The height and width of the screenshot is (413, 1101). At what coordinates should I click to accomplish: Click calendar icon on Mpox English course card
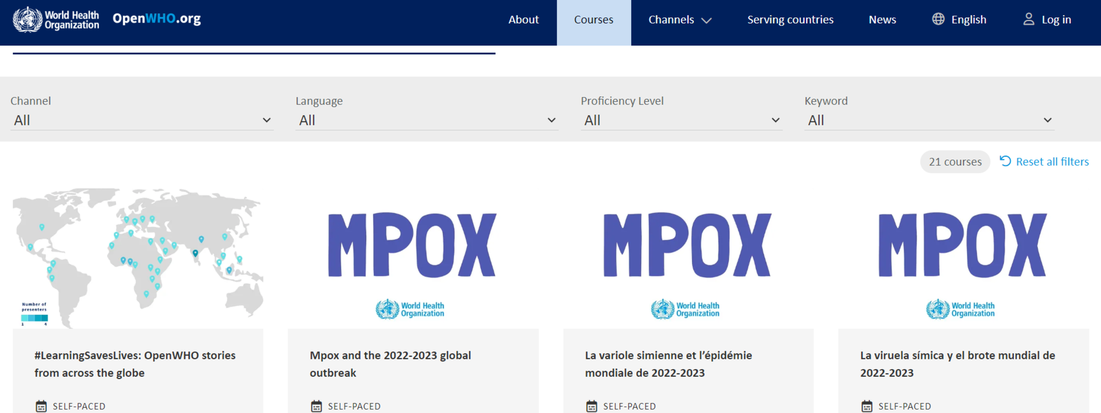[316, 406]
